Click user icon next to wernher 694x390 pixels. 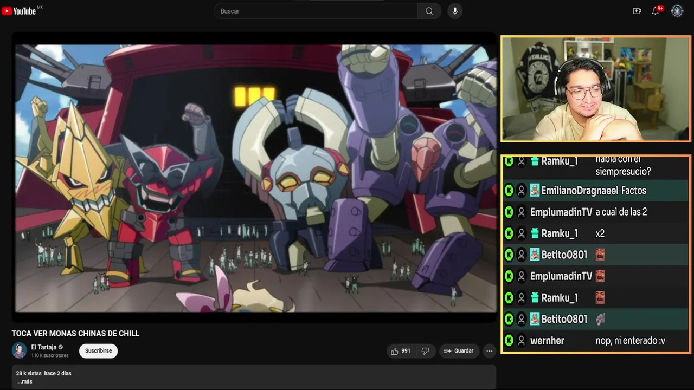click(x=522, y=341)
